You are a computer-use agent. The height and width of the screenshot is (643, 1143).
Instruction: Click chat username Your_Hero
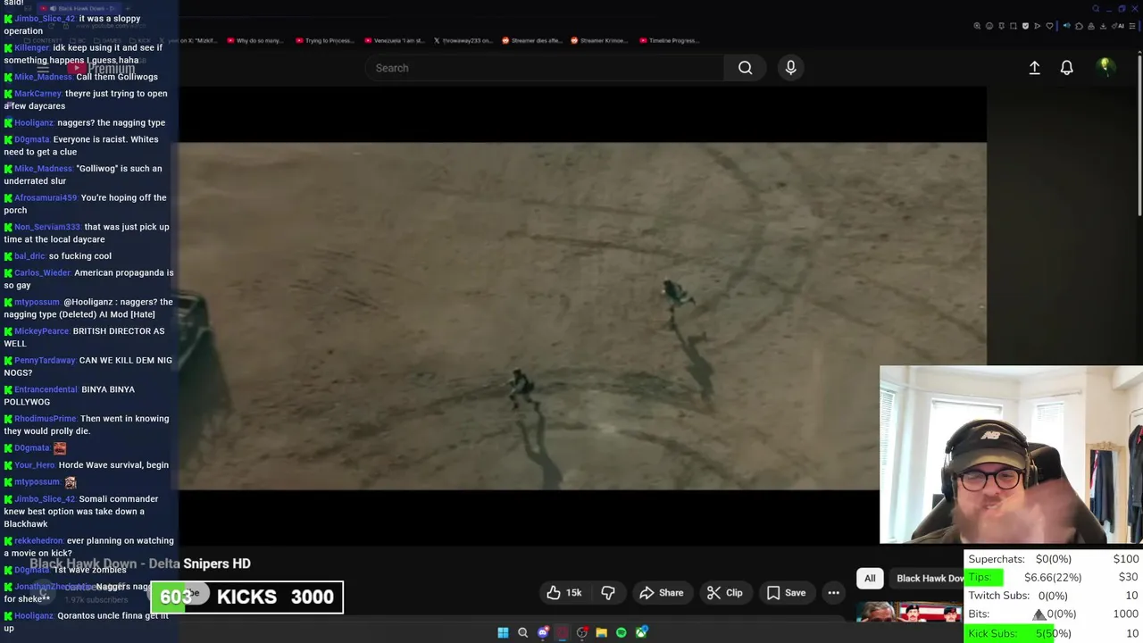pyautogui.click(x=35, y=465)
